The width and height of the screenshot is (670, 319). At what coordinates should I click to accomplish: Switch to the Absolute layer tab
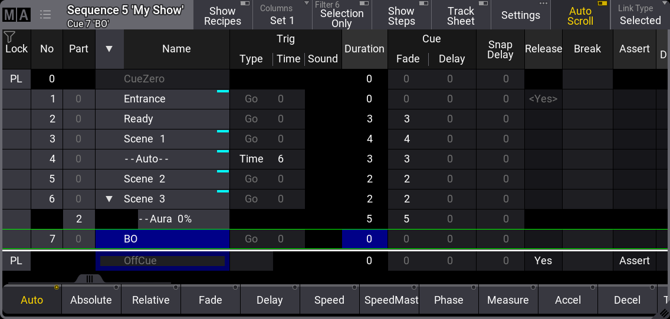[91, 300]
